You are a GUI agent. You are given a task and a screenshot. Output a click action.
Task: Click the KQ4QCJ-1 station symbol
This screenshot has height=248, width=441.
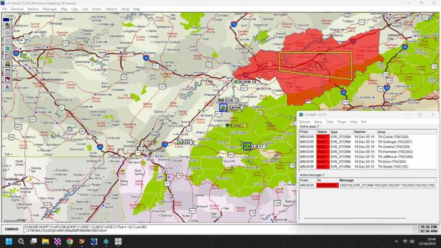coord(227,126)
